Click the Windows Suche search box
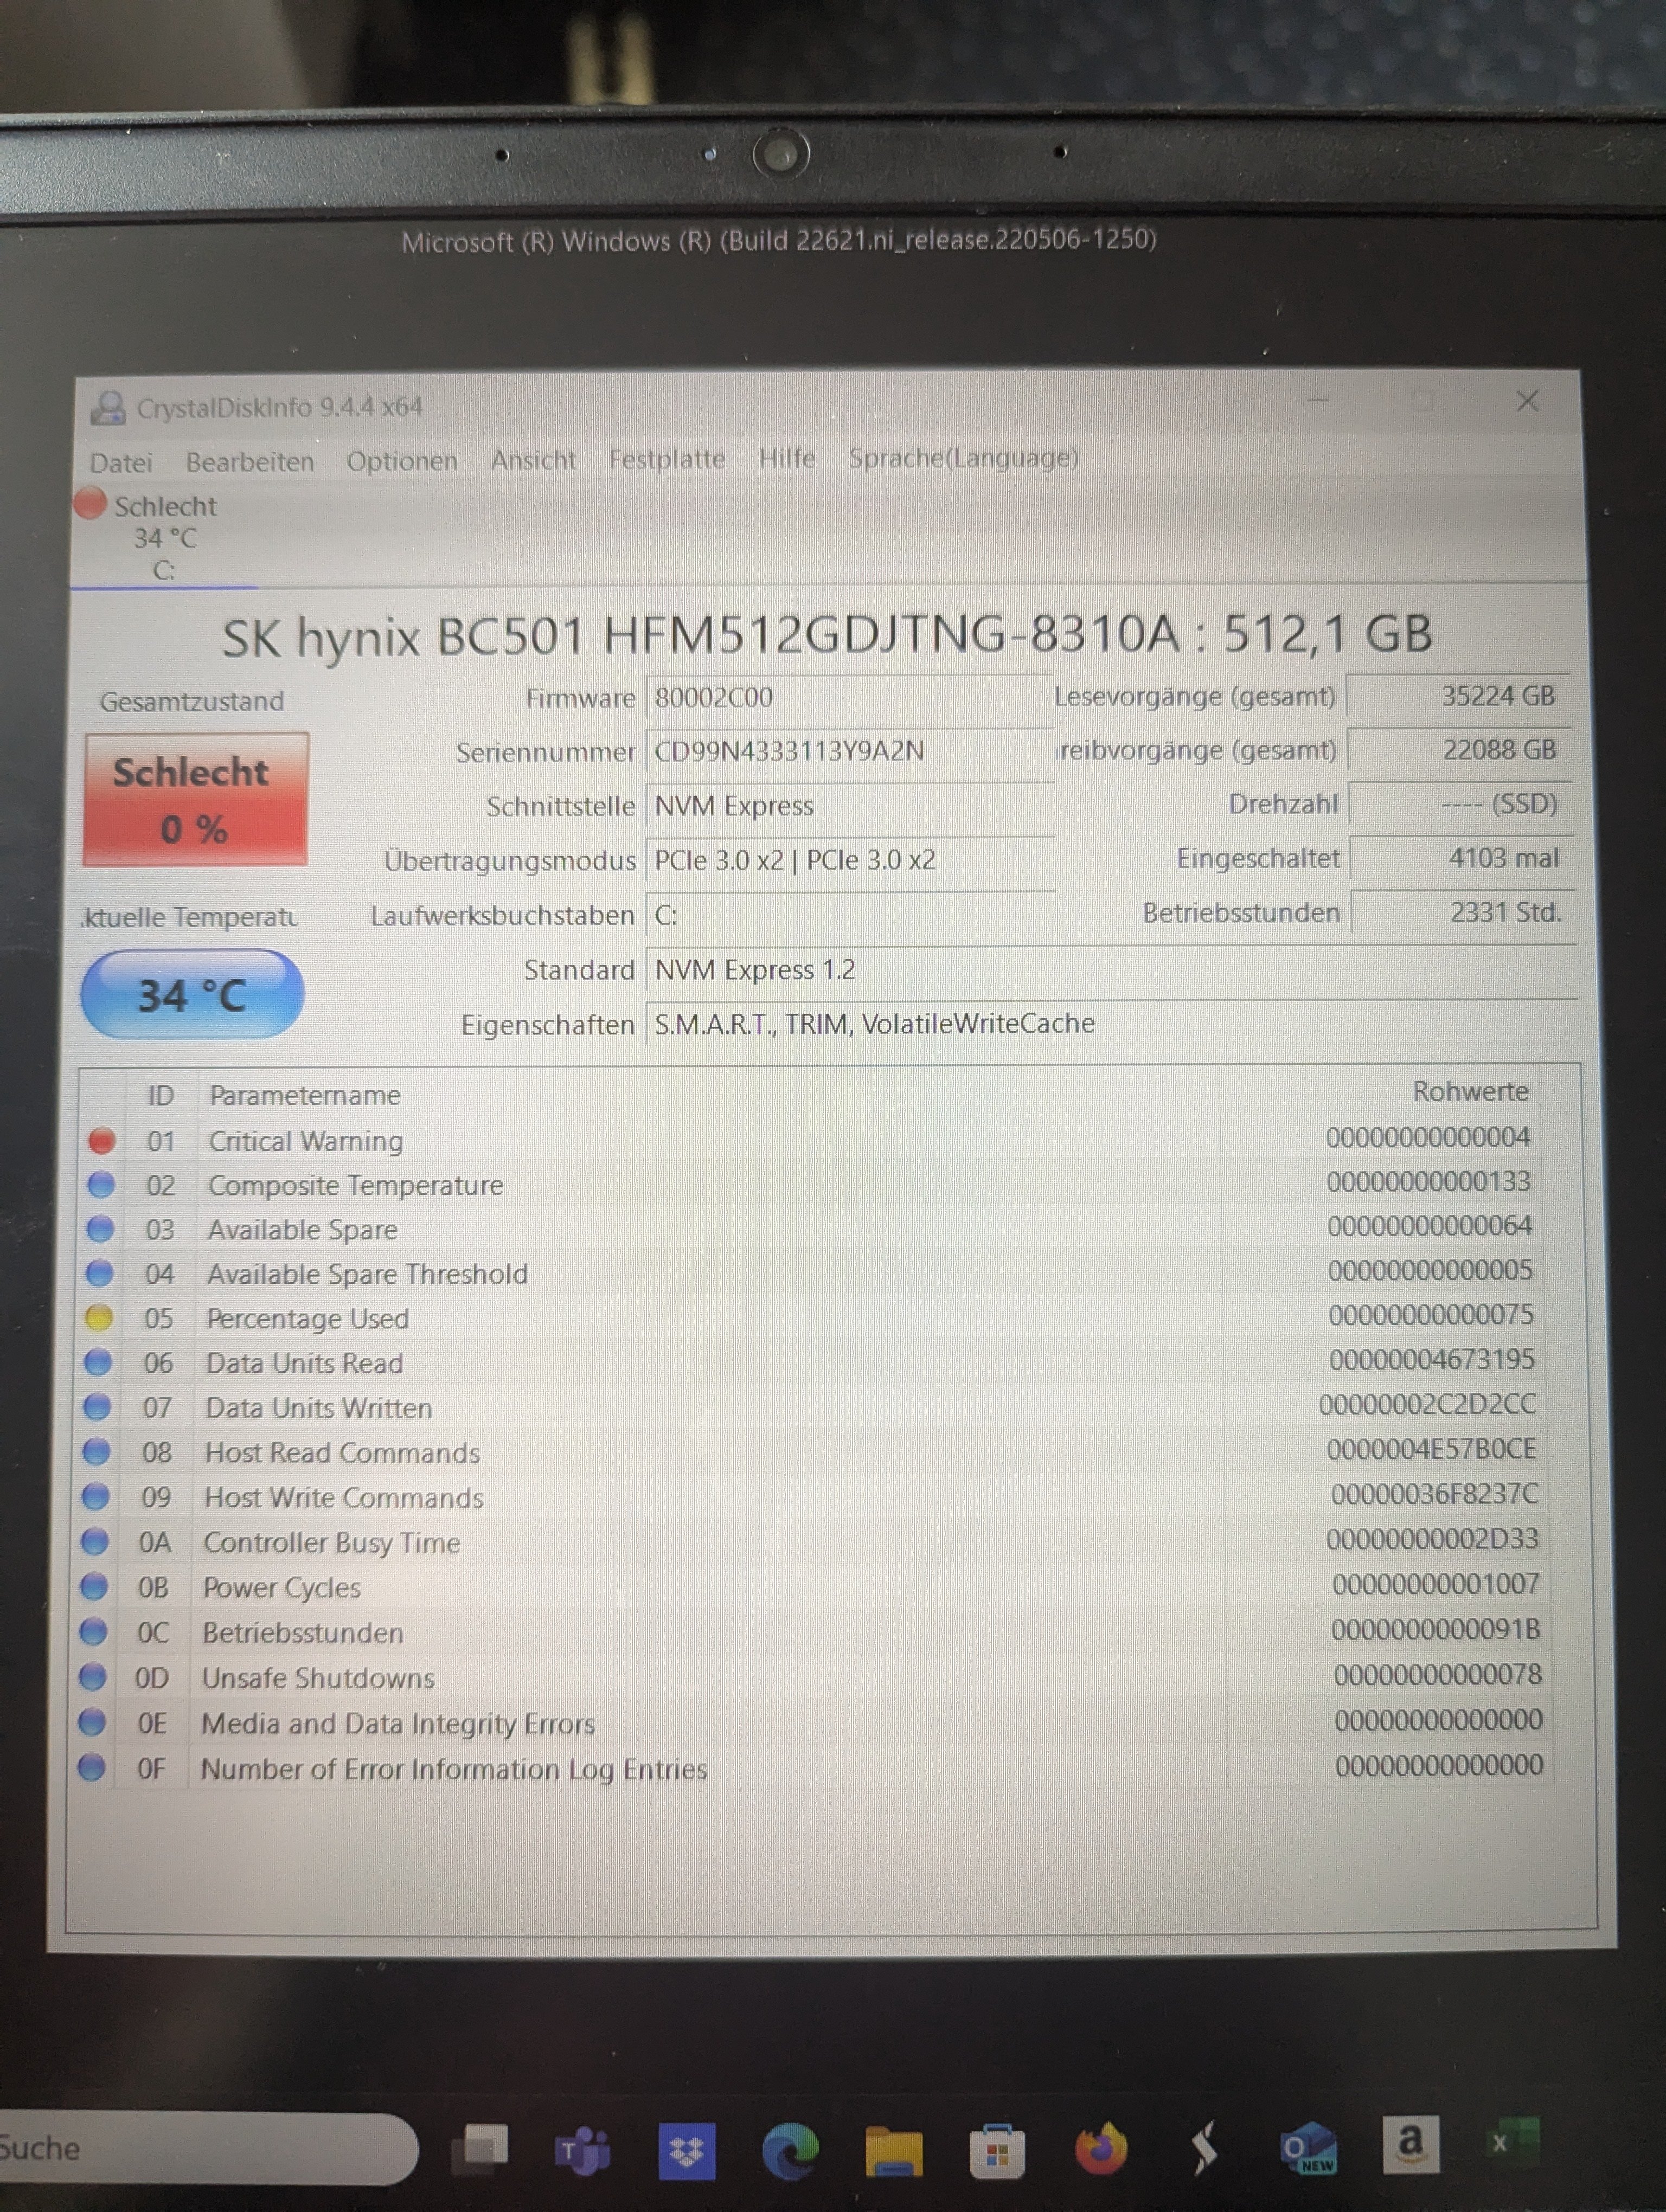The width and height of the screenshot is (1666, 2212). click(200, 2148)
